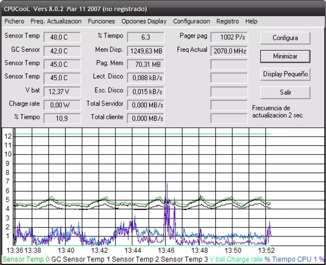Image resolution: width=326 pixels, height=265 pixels.
Task: Click the 'V bat' legend entry
Action: [217, 259]
